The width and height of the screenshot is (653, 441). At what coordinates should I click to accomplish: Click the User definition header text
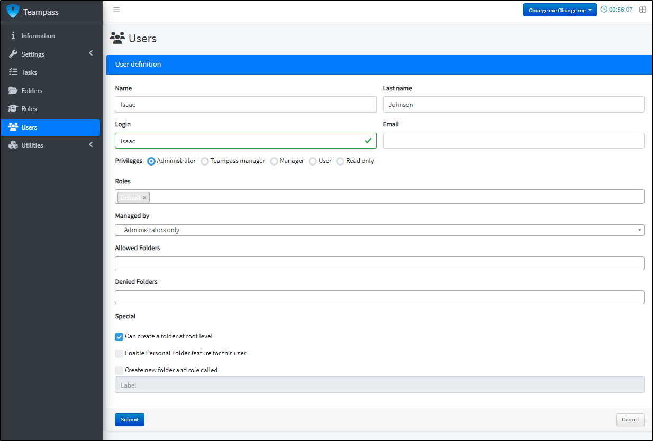coord(138,65)
